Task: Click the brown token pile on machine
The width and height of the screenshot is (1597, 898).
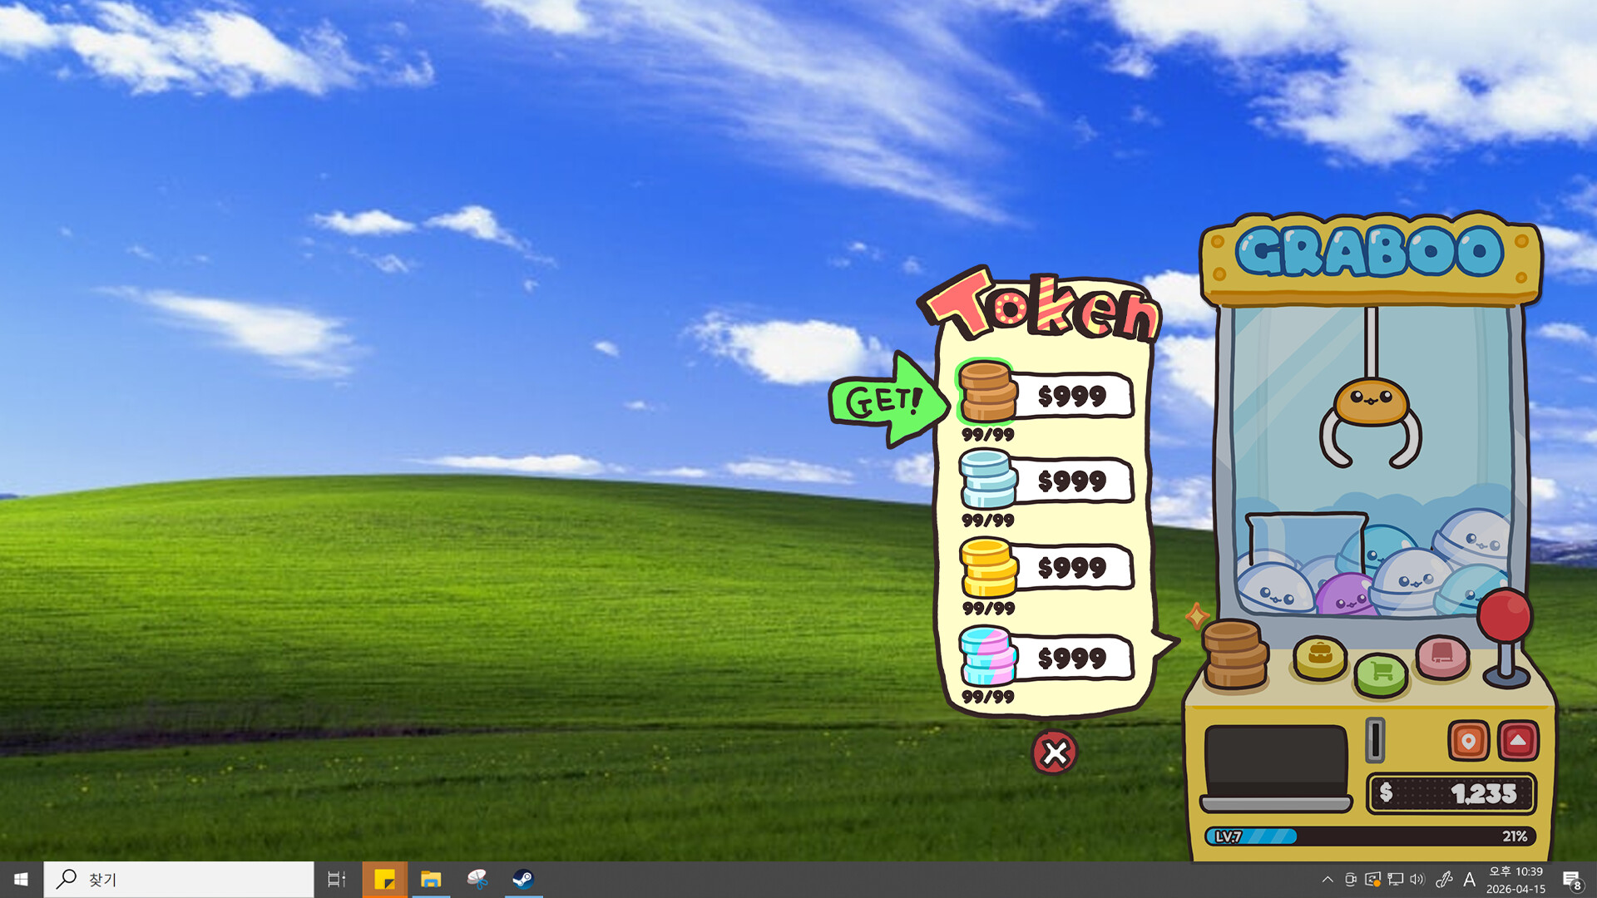Action: click(x=1234, y=654)
